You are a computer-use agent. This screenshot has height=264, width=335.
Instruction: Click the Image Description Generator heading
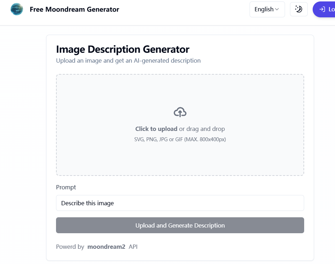click(123, 49)
